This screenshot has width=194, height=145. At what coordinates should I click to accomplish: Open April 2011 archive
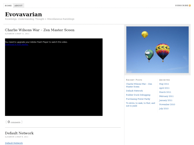click(164, 88)
